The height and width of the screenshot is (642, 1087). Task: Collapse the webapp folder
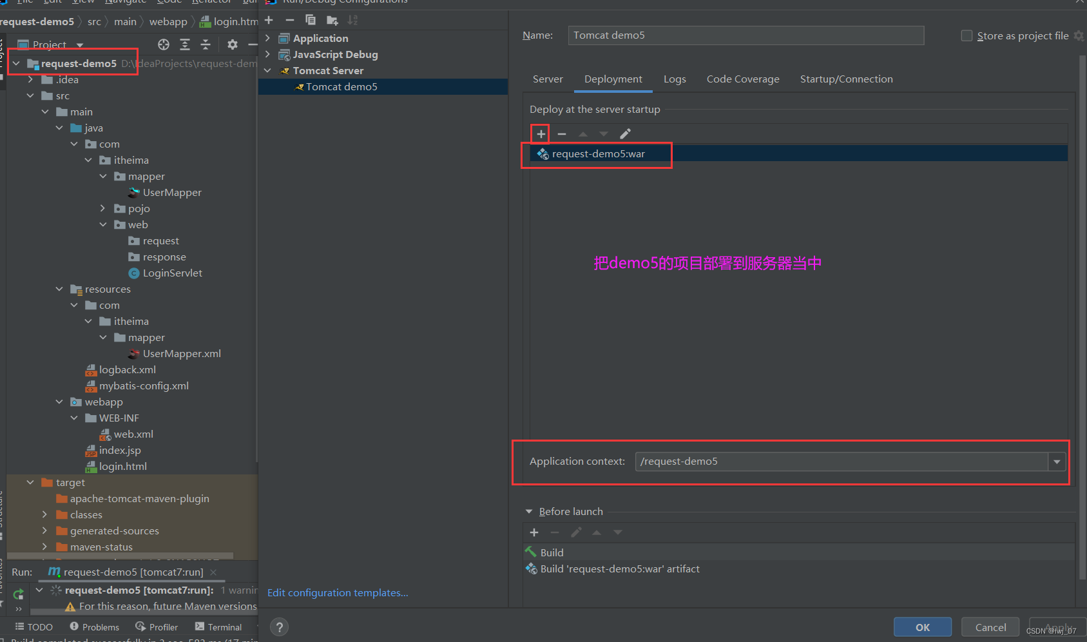tap(59, 402)
